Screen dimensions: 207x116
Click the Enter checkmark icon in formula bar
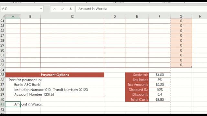click(x=62, y=9)
